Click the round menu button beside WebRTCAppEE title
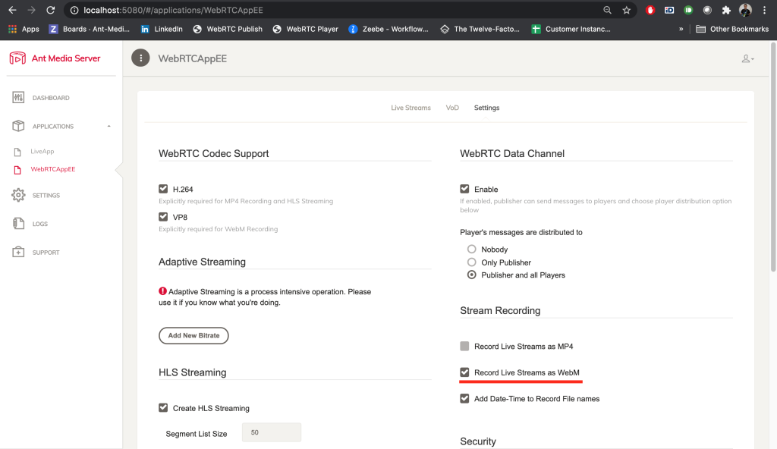Image resolution: width=777 pixels, height=449 pixels. click(x=140, y=58)
